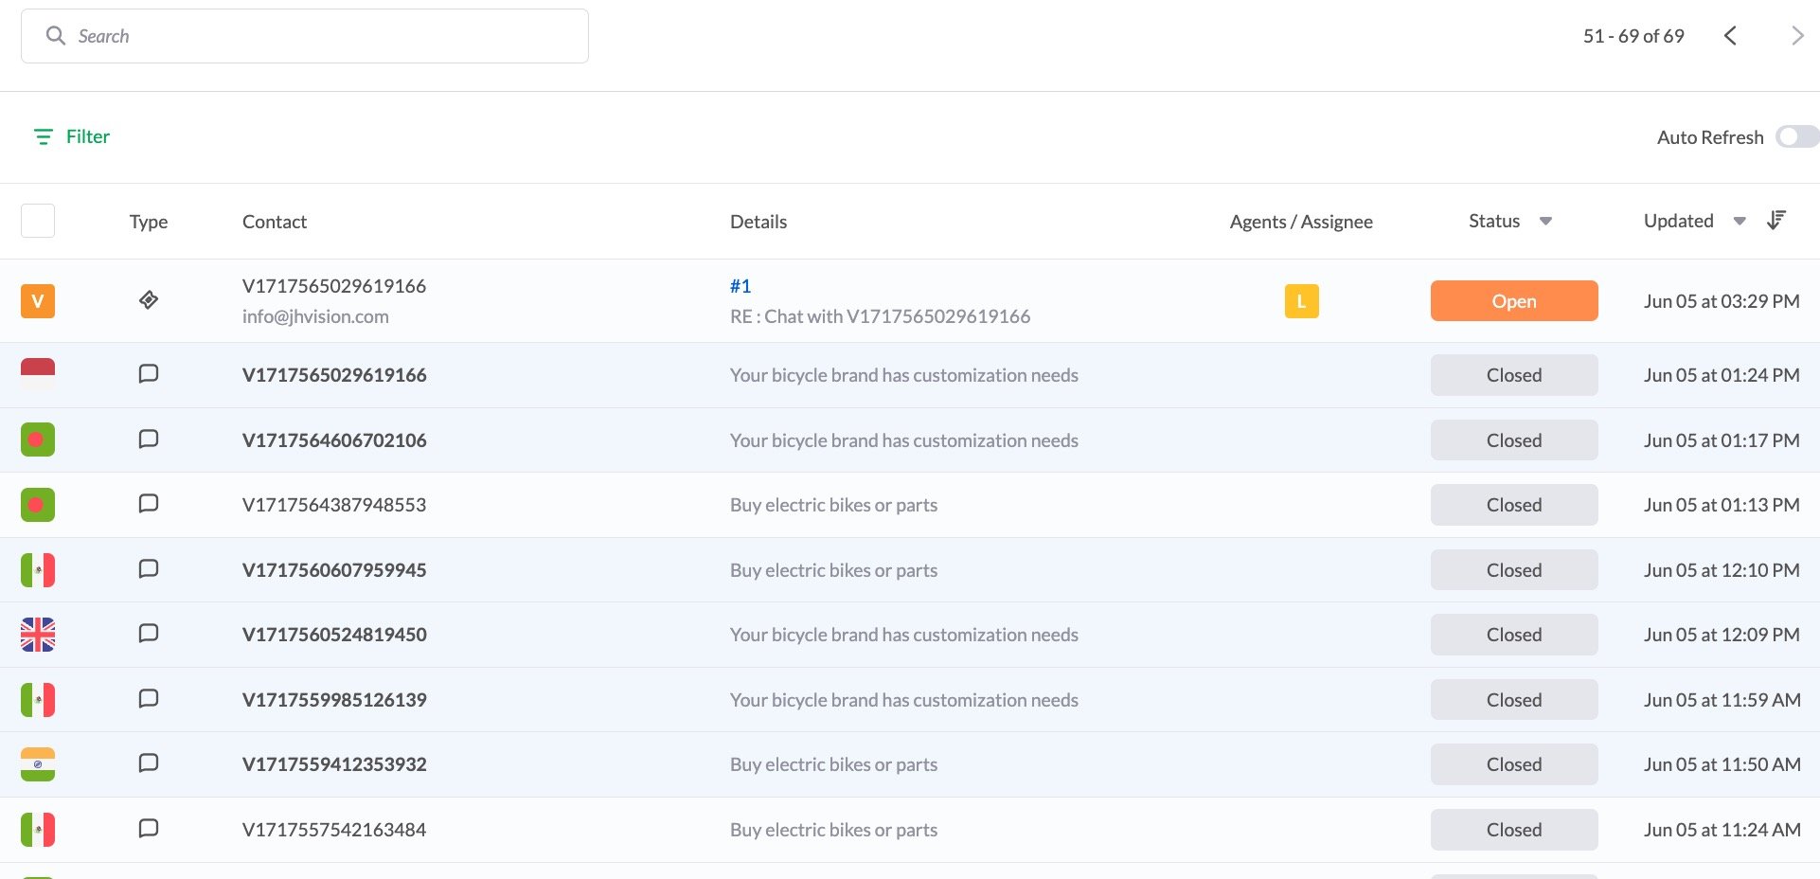This screenshot has width=1820, height=879.
Task: Click Mexico flag for V1717559985126139
Action: click(x=38, y=700)
